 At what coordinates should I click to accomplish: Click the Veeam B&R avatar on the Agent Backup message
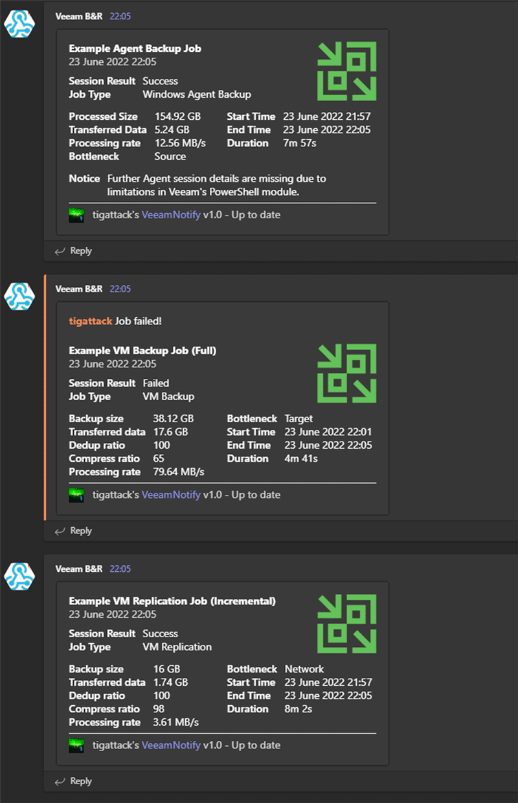coord(19,23)
